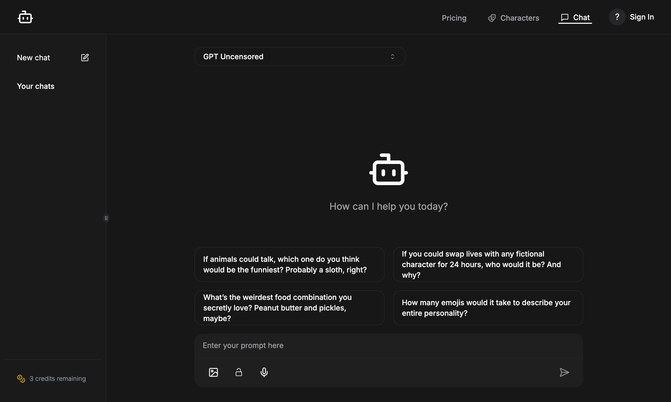Click the image upload icon

point(213,372)
